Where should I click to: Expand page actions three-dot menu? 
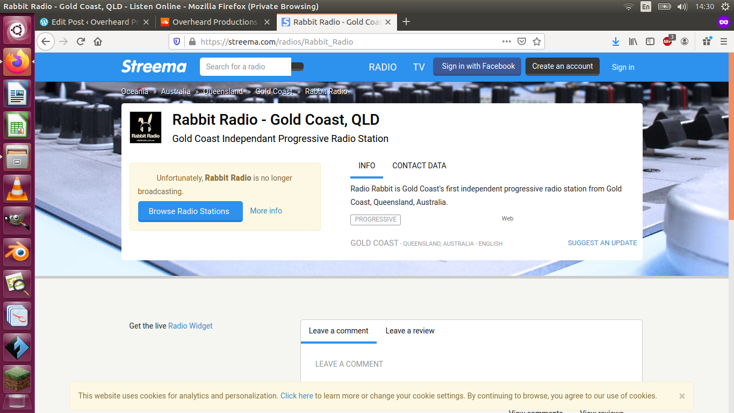click(506, 41)
